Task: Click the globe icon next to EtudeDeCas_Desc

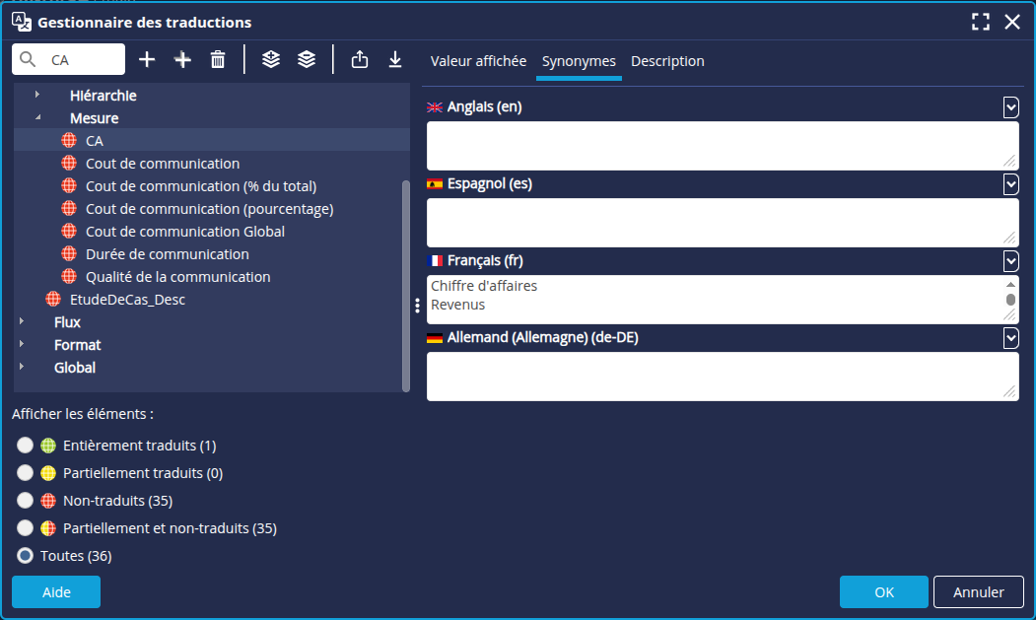Action: (x=53, y=300)
